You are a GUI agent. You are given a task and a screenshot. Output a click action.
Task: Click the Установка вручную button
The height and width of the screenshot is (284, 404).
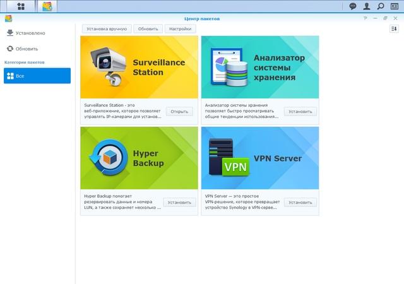tap(107, 29)
